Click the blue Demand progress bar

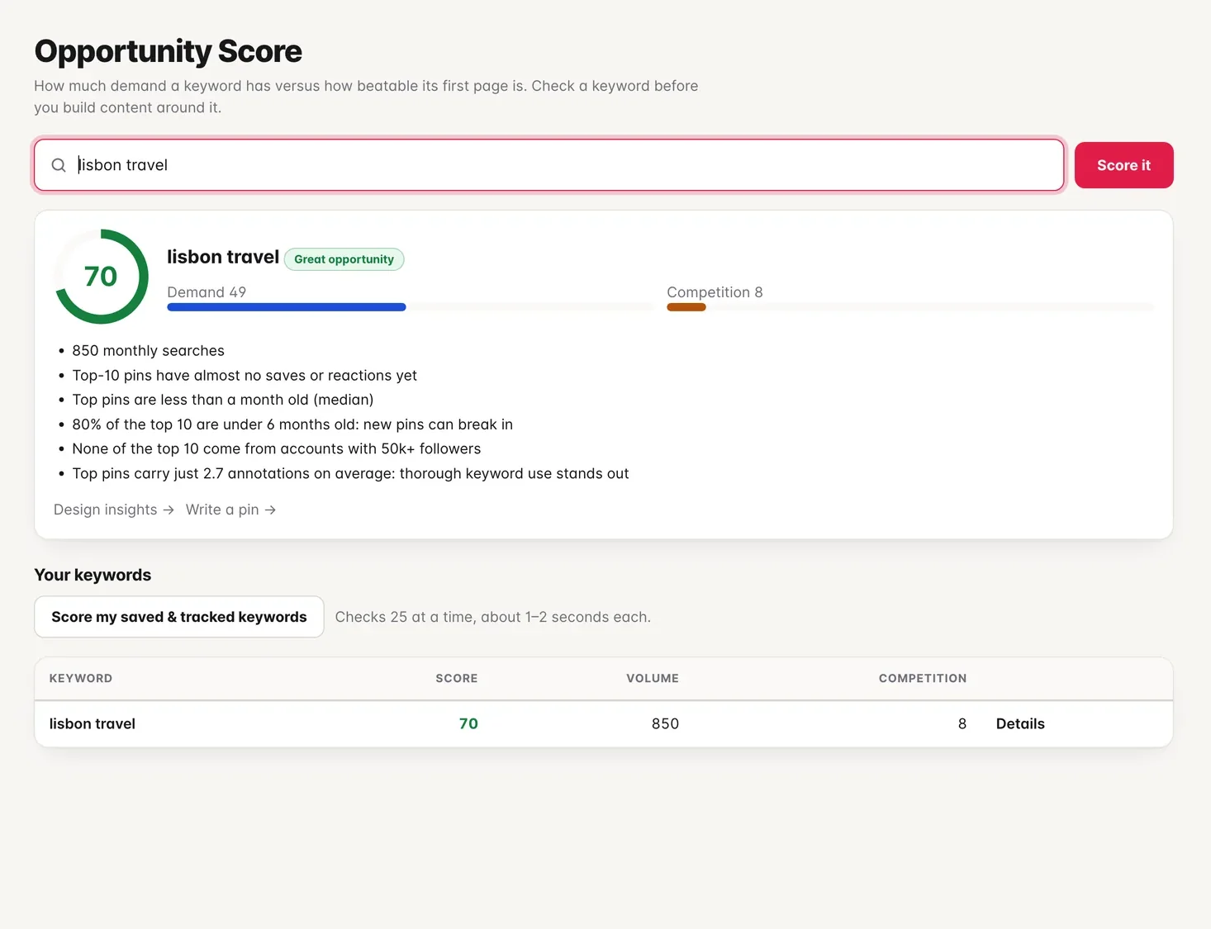[287, 307]
